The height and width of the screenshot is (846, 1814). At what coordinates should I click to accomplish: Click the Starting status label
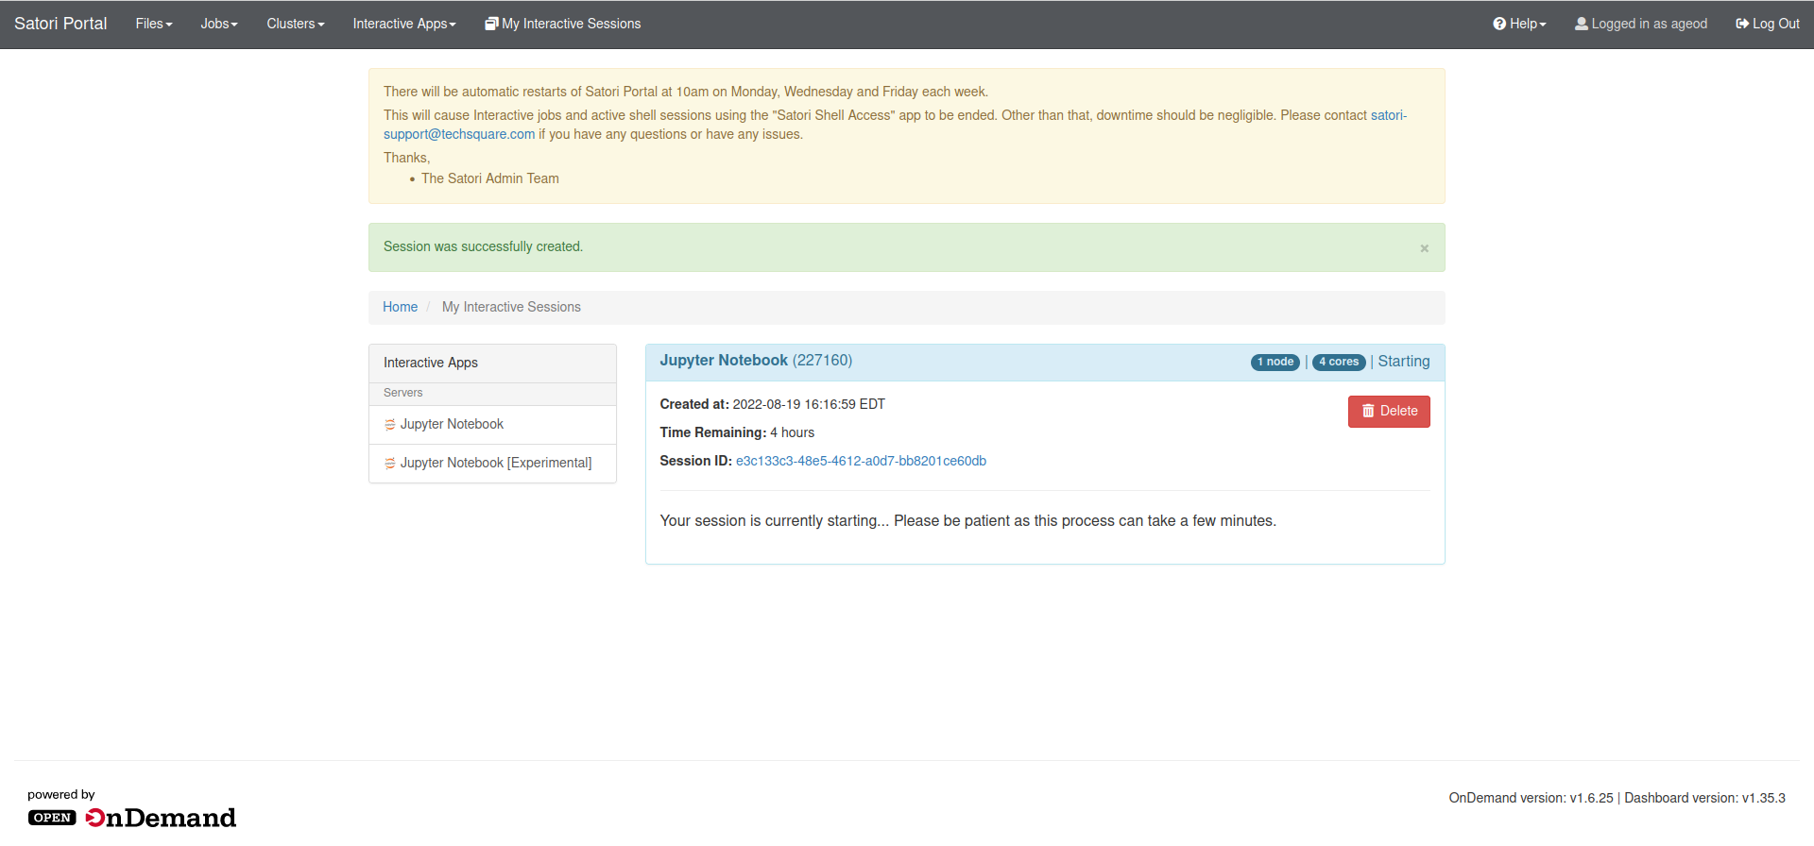[x=1403, y=362]
